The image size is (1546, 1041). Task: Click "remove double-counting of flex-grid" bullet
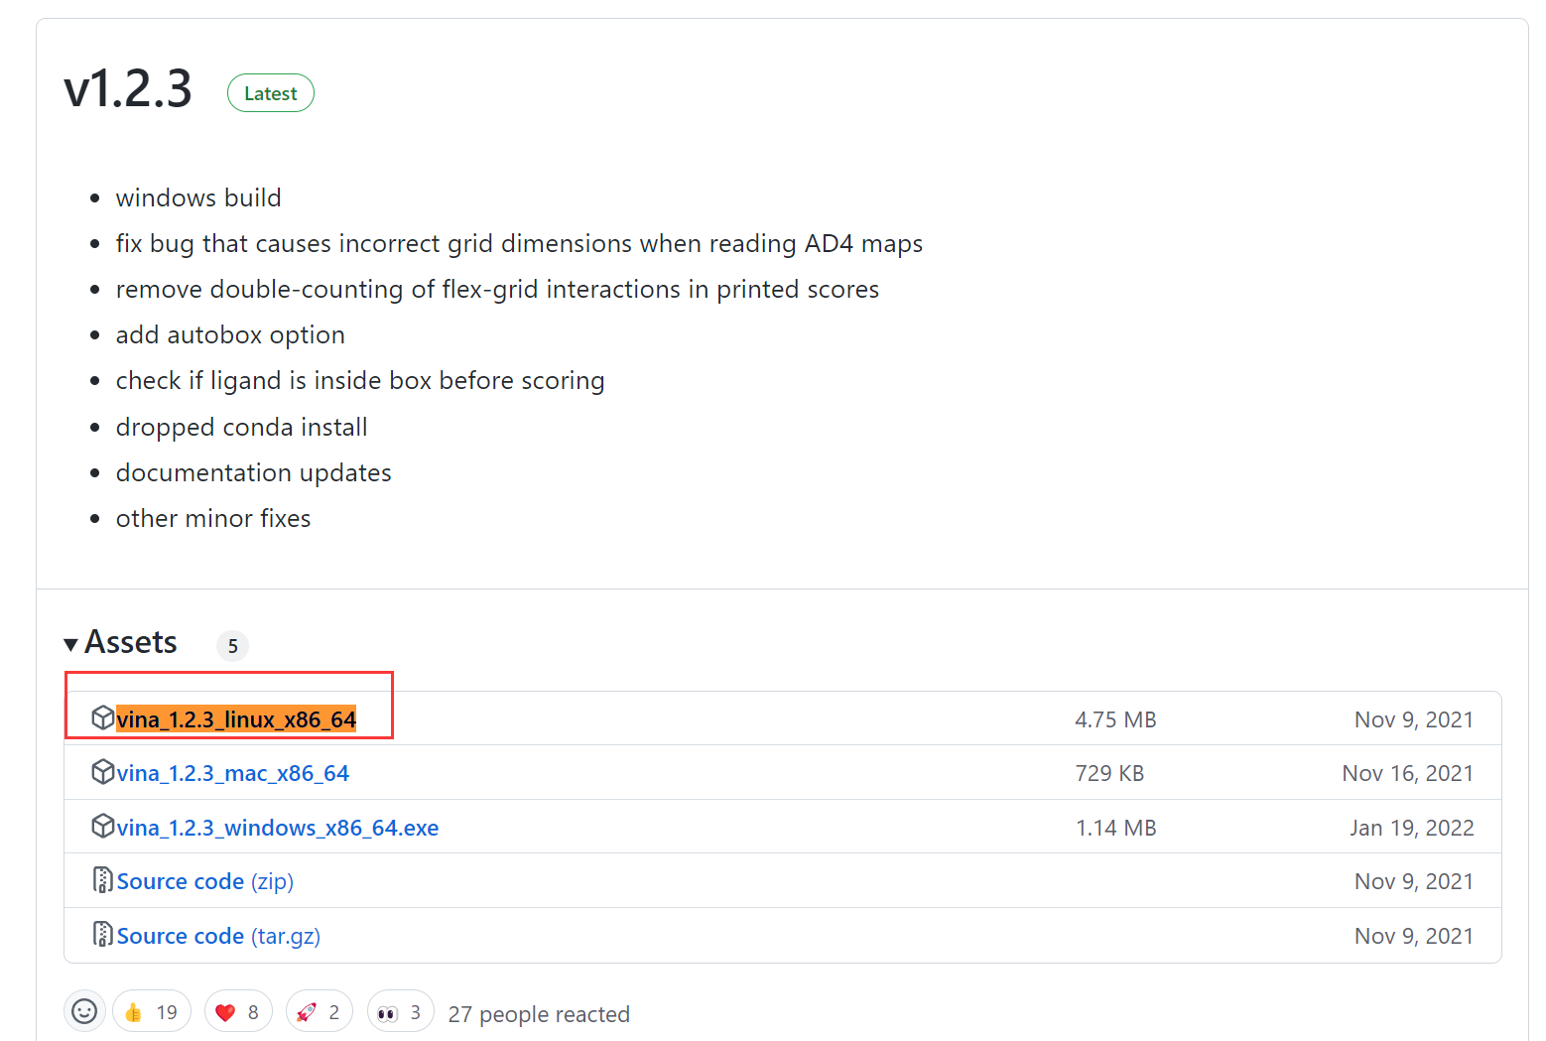tap(497, 289)
